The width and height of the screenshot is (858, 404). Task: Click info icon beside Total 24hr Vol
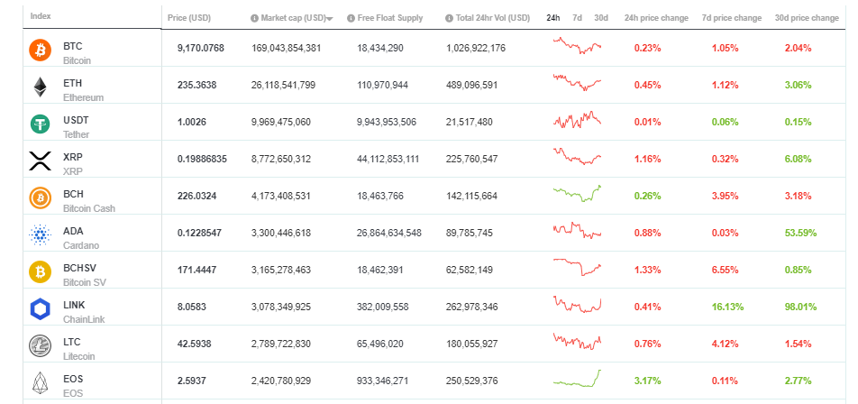449,18
